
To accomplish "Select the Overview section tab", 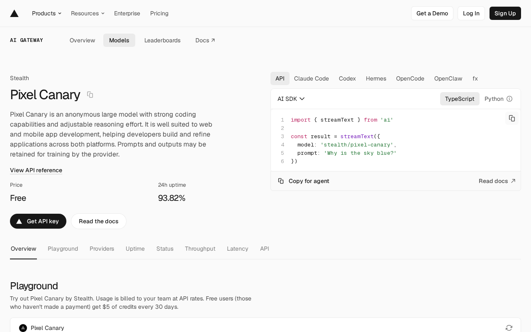I will click(24, 249).
